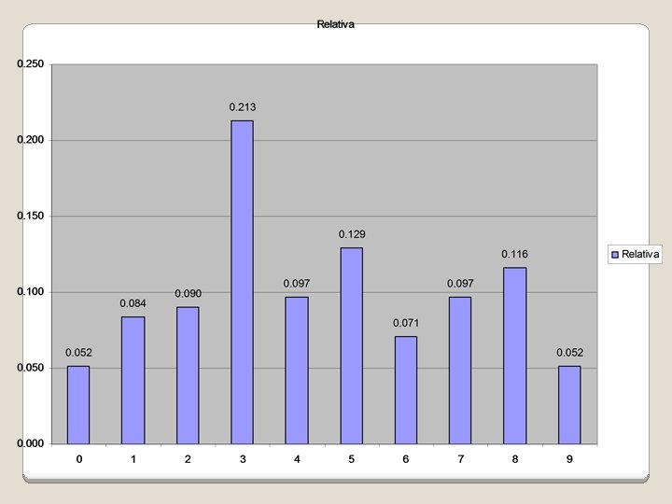Click the 0.200 y-axis value
The image size is (672, 504).
pos(31,140)
